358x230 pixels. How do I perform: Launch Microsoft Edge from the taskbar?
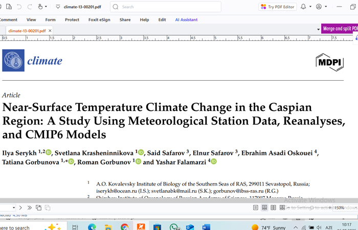click(92, 227)
